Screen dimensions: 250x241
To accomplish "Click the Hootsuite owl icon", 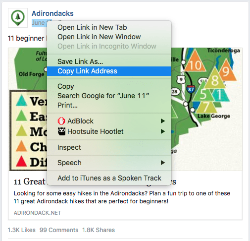I will (x=61, y=131).
